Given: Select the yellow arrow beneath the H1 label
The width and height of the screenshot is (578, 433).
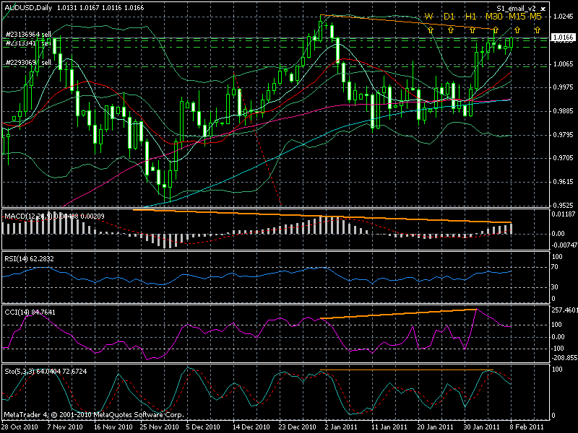Looking at the screenshot, I should tap(472, 30).
